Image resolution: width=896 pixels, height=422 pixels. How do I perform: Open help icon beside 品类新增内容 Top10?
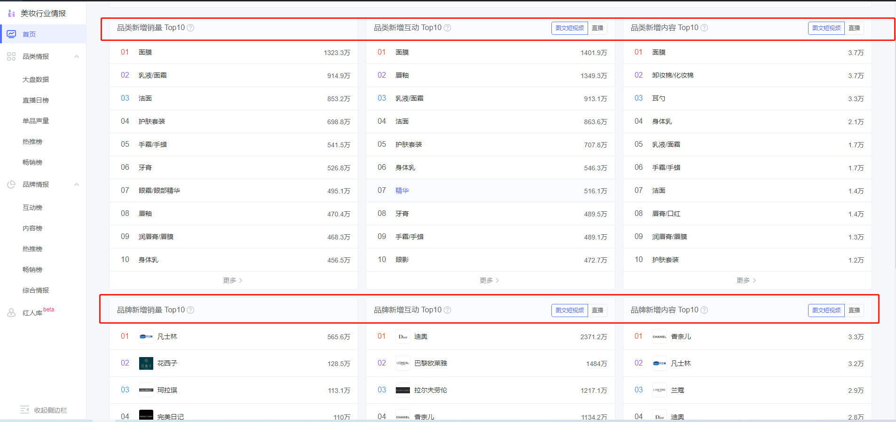click(x=704, y=28)
